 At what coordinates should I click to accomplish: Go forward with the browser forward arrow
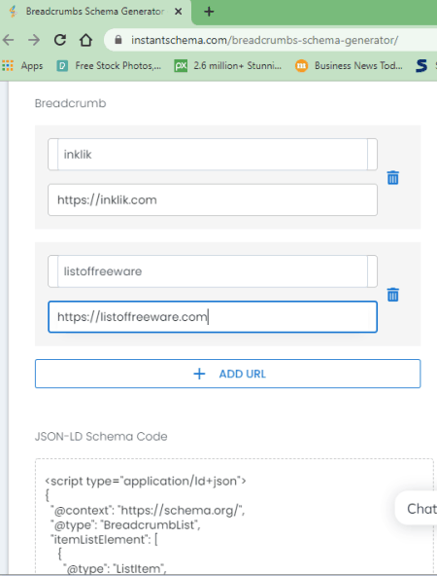click(34, 40)
